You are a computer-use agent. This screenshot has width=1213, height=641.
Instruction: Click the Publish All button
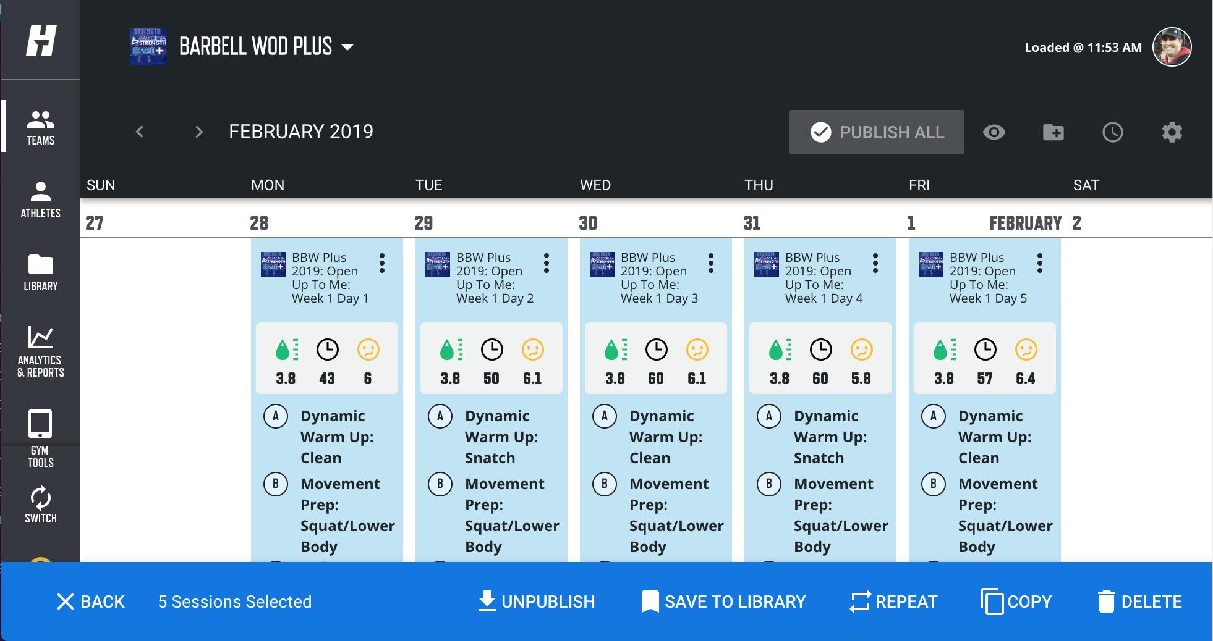[x=876, y=132]
